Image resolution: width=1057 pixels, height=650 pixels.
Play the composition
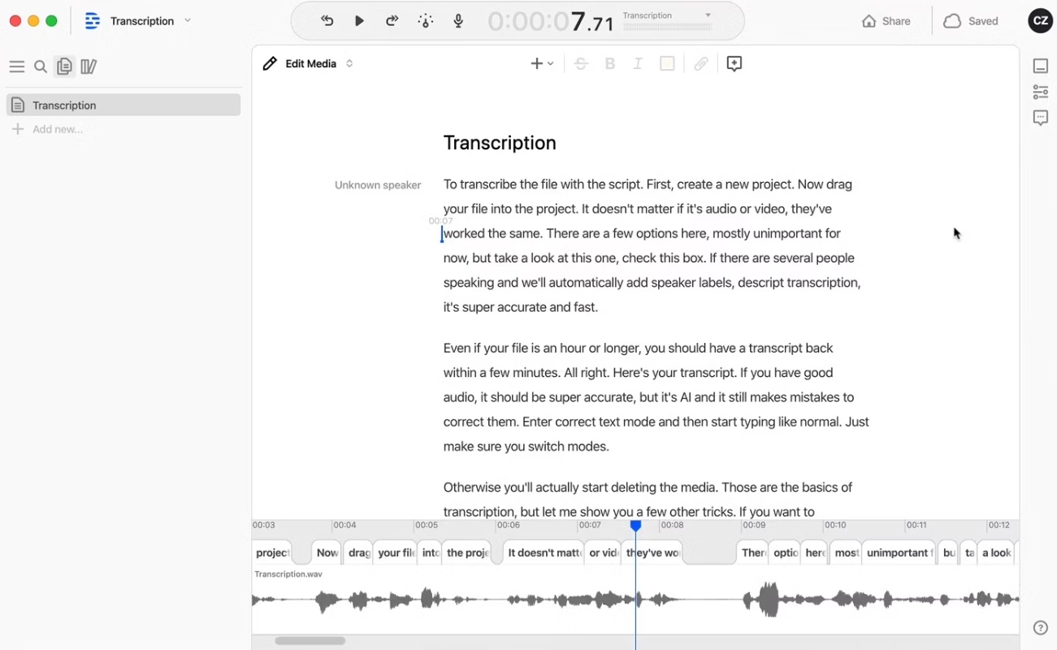pyautogui.click(x=359, y=21)
